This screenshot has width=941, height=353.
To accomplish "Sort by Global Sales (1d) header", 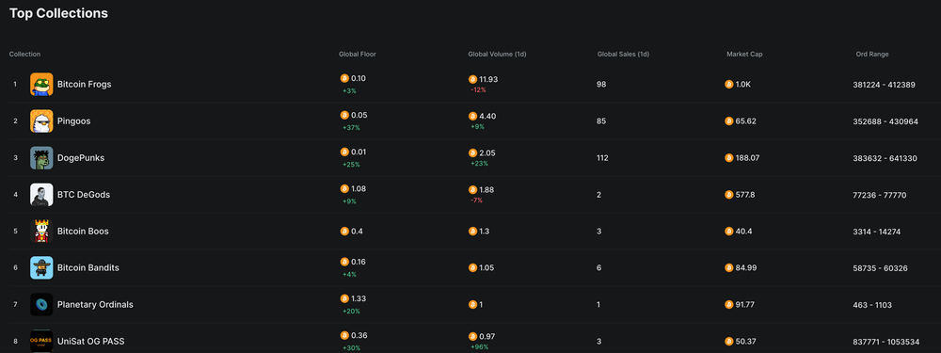I will pyautogui.click(x=623, y=54).
